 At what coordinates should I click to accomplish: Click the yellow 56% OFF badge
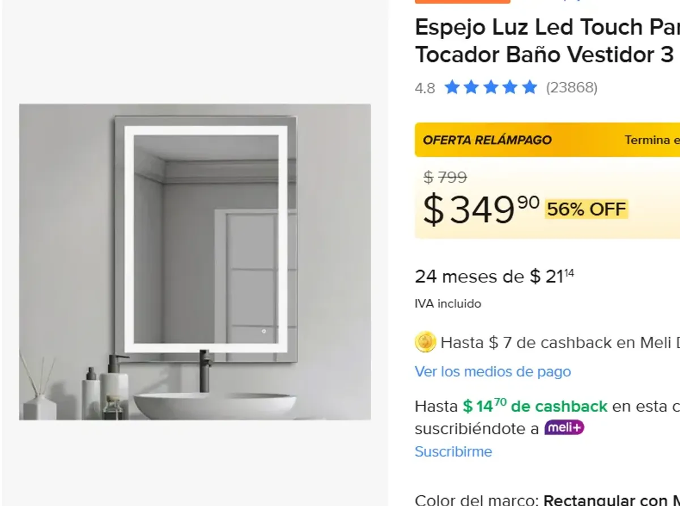pyautogui.click(x=586, y=209)
